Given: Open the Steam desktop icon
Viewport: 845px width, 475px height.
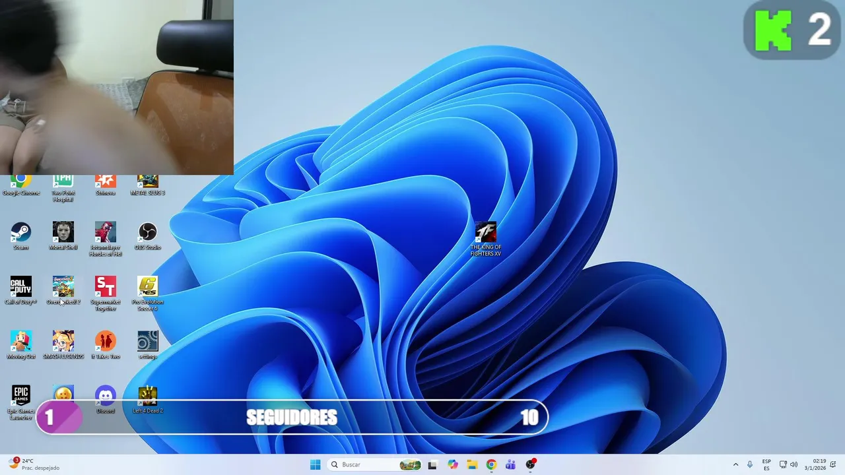Looking at the screenshot, I should coord(21,236).
